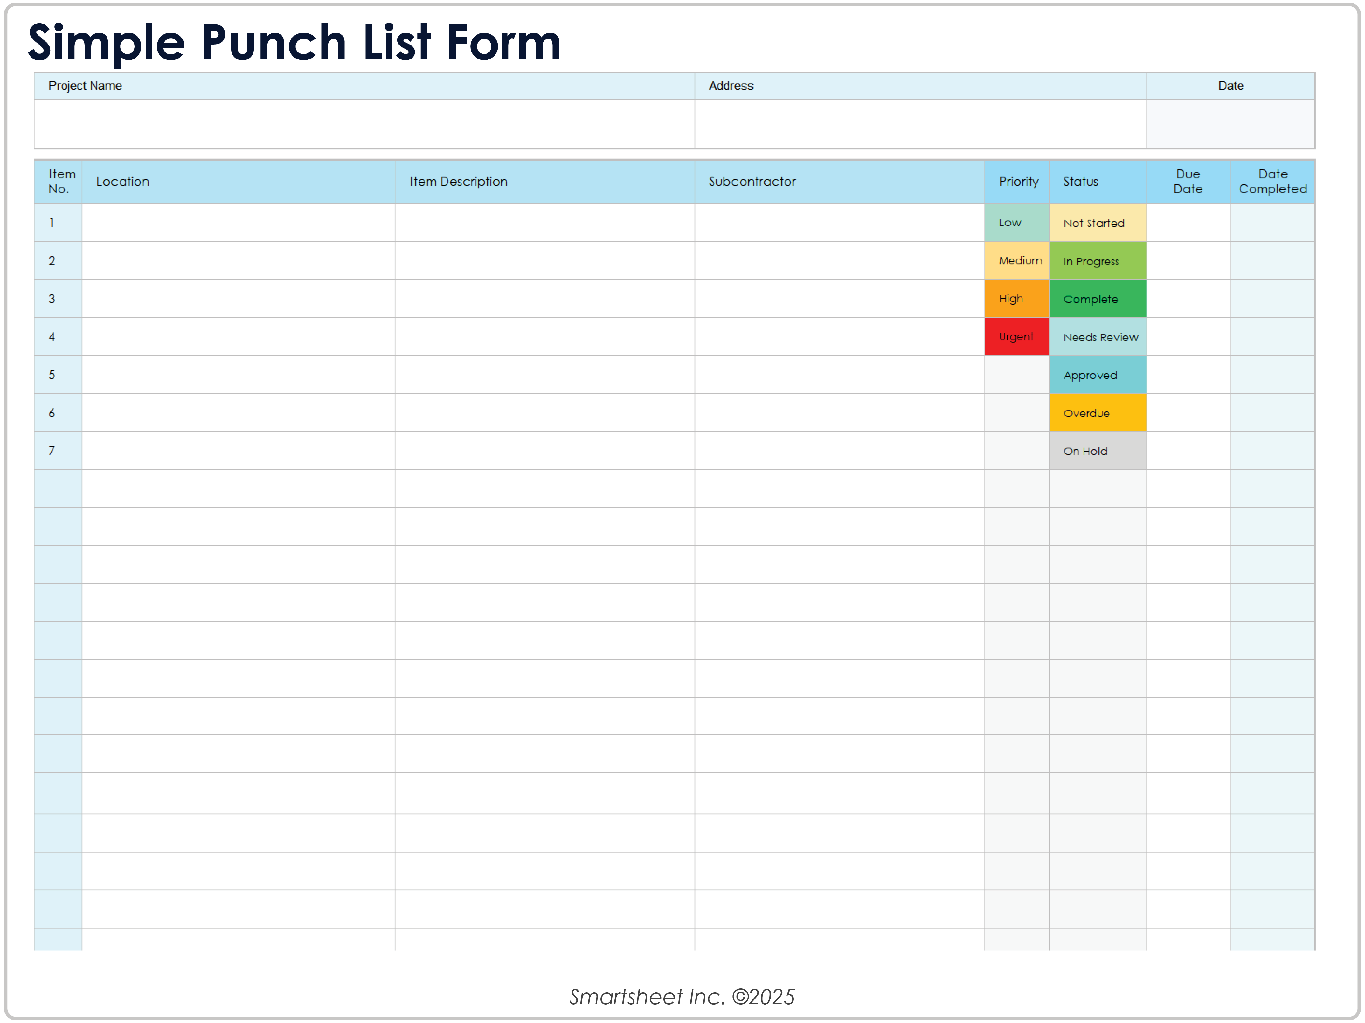Click the orange High priority cell

[x=1016, y=299]
